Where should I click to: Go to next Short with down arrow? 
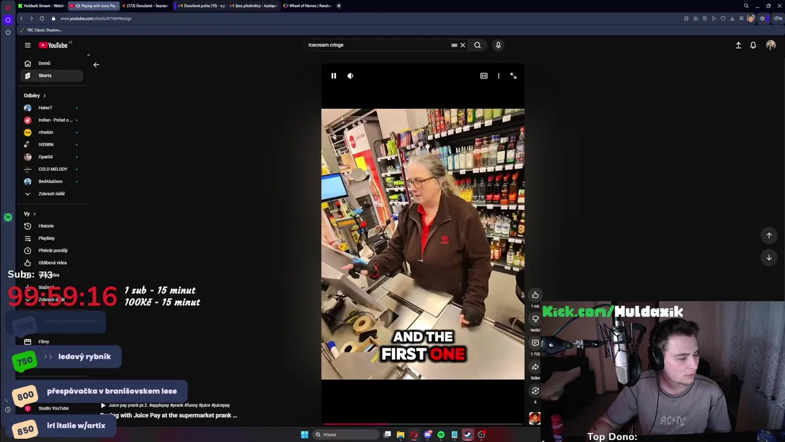tap(769, 257)
